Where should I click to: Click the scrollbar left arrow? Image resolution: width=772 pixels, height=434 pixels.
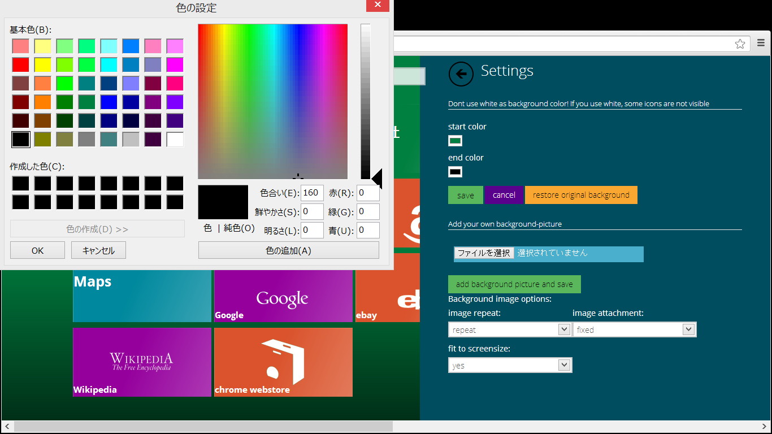click(7, 426)
